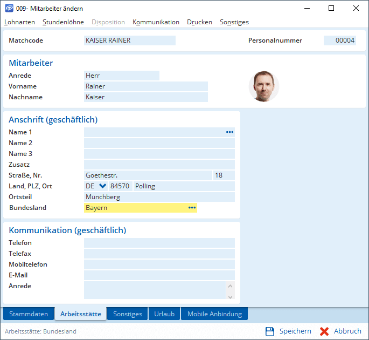Click into the Telefon field
This screenshot has width=369, height=340.
(x=159, y=243)
